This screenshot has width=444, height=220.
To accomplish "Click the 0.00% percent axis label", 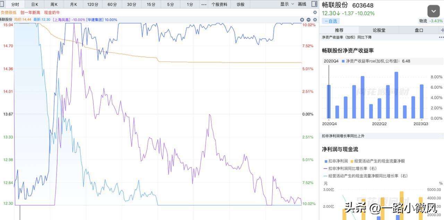I will [308, 114].
